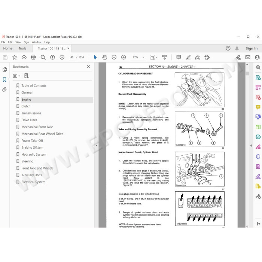This screenshot has width=262, height=262.
Task: Close the Bookmarks panel
Action: click(x=88, y=67)
